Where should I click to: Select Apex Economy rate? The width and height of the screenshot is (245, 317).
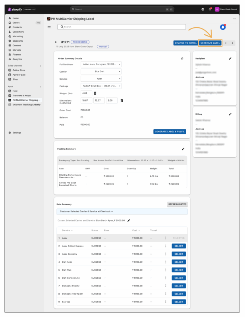click(x=179, y=254)
